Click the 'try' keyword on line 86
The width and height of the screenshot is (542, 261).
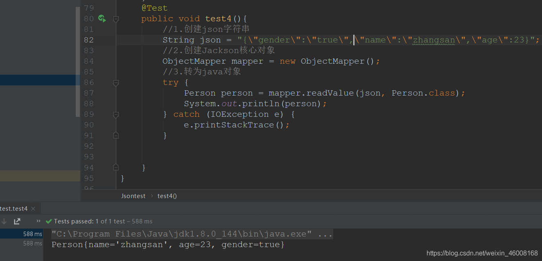(x=170, y=82)
